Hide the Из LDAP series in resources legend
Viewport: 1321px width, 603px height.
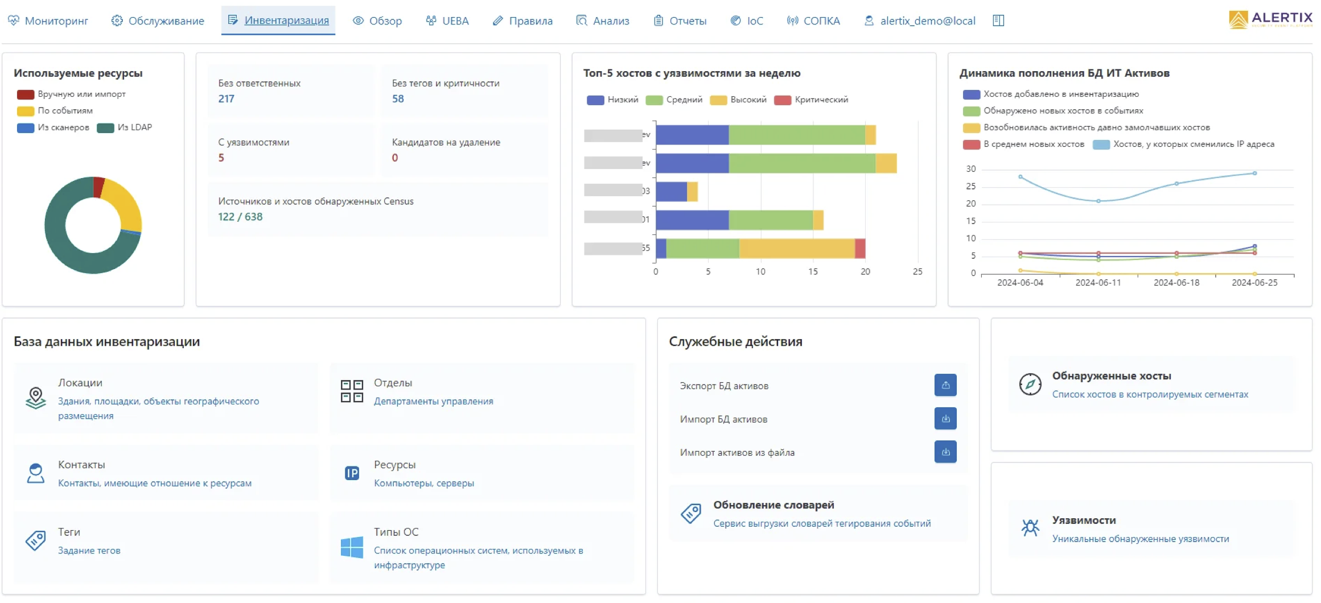coord(125,127)
